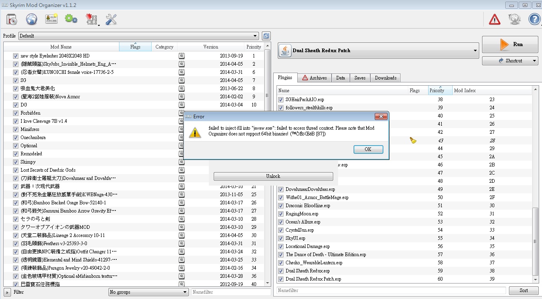Click the flag icon in Nova Armor row
542x299 pixels.
pos(181,97)
